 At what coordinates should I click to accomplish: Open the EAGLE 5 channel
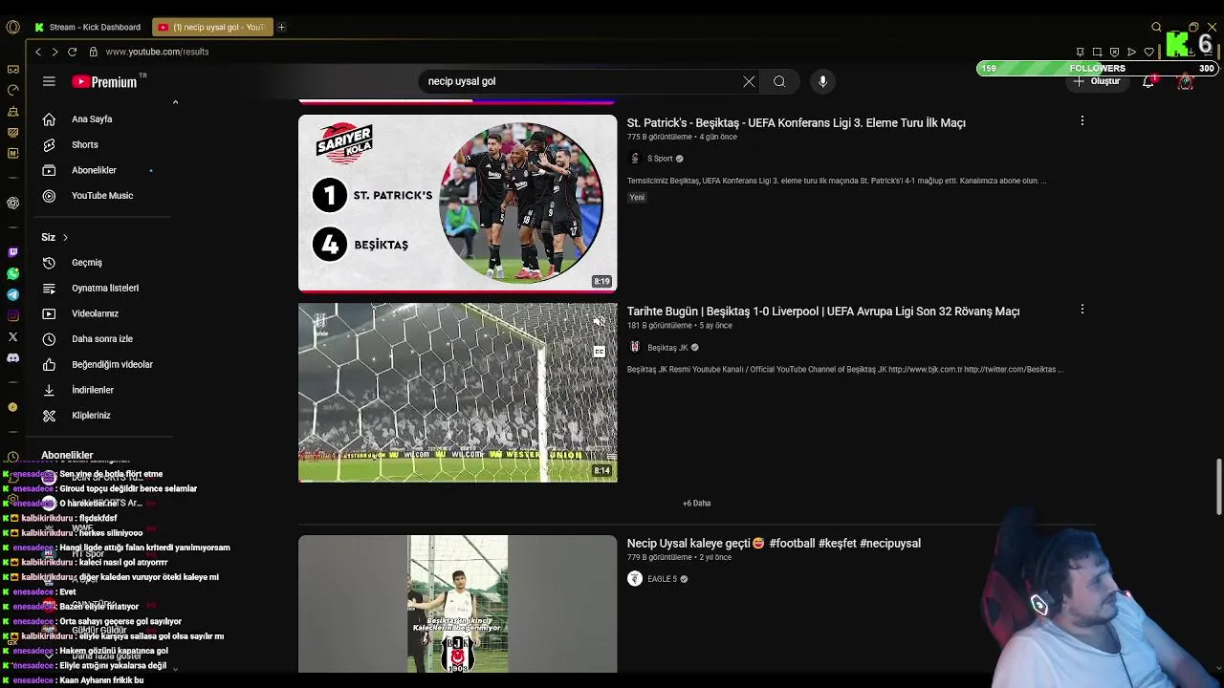click(662, 579)
